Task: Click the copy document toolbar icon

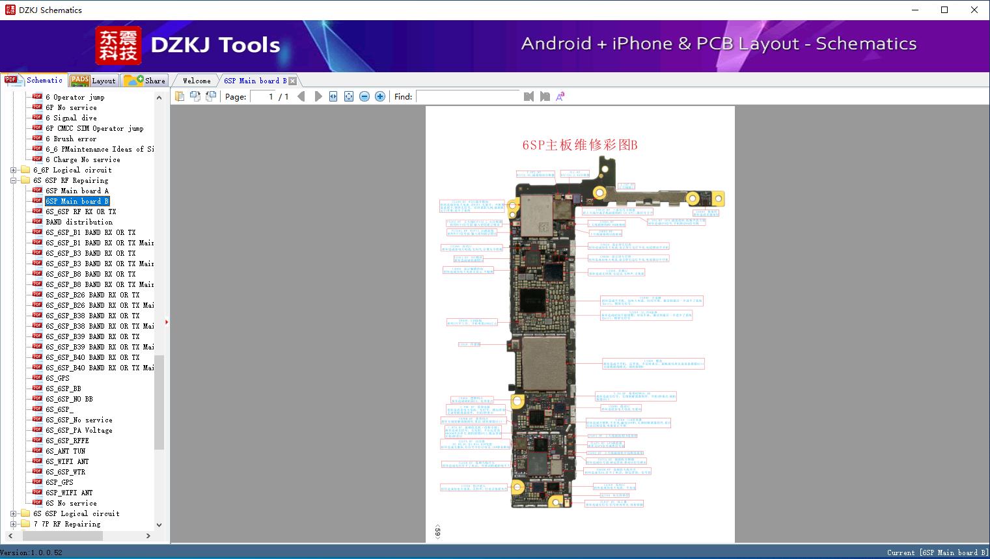Action: click(179, 96)
